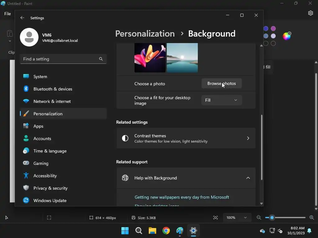Click the search magnifier in Find a setting
Viewport: 318px width, 238px height.
[x=101, y=59]
